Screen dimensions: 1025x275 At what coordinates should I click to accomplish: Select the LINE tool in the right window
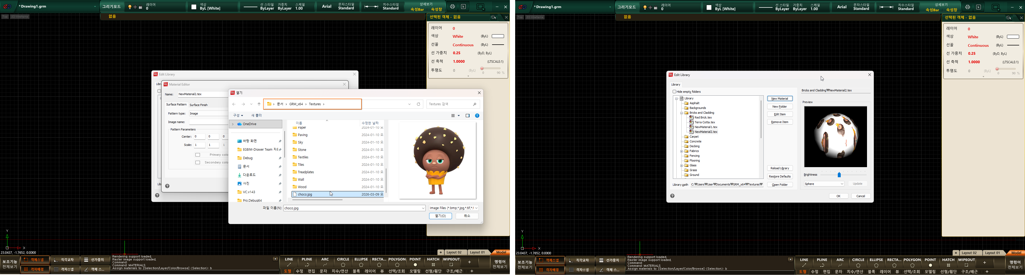804,262
